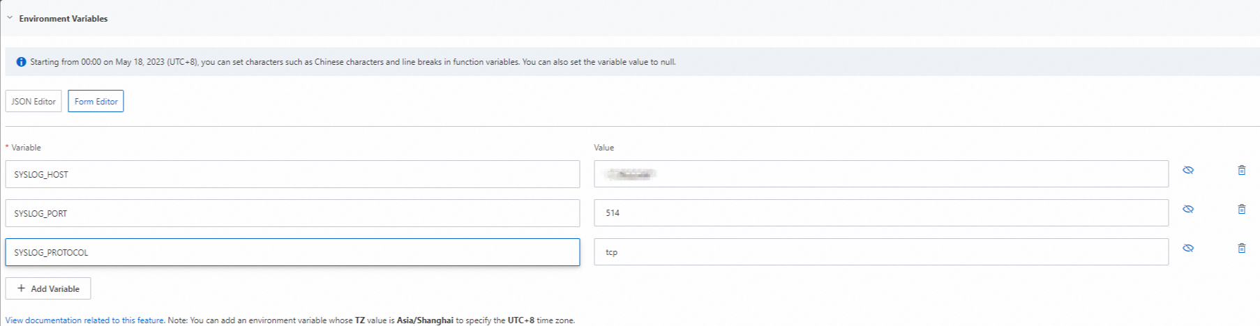Click the SYSLOG_PROTOCOL variable name field

click(292, 252)
